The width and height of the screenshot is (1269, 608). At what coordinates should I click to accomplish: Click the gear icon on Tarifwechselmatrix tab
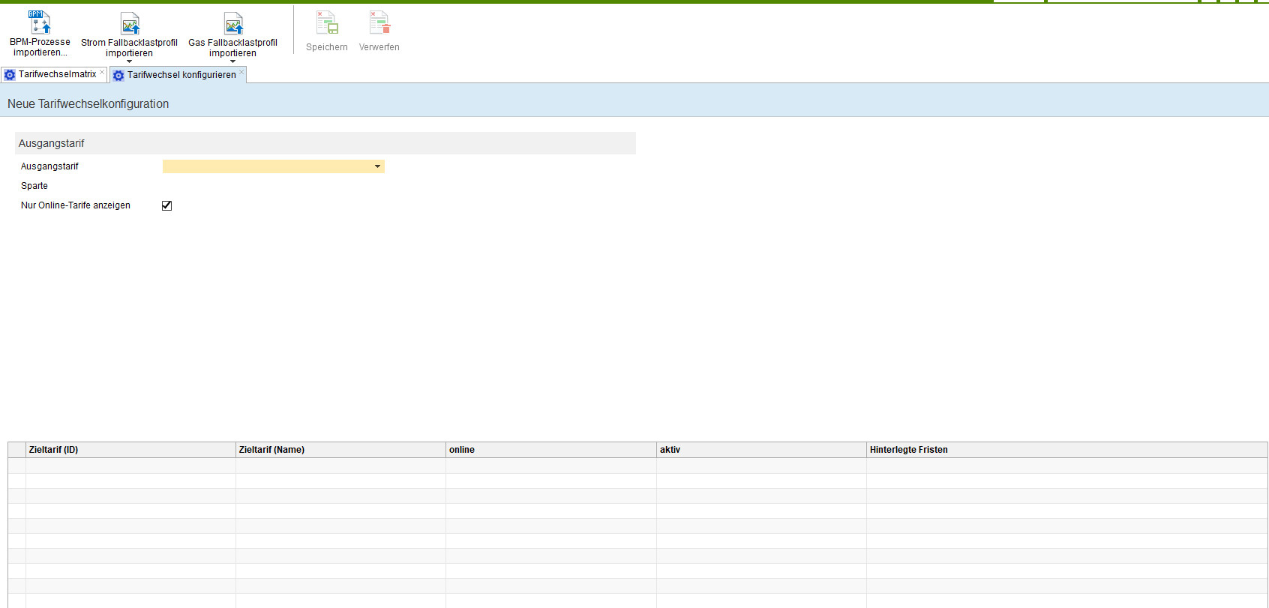10,75
